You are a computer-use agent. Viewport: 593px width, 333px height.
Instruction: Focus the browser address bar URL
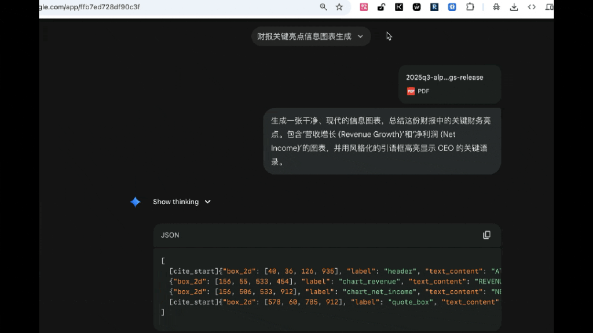point(174,7)
